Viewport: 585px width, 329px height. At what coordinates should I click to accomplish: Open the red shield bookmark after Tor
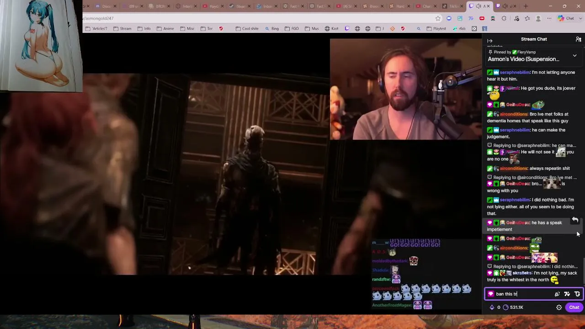221,29
